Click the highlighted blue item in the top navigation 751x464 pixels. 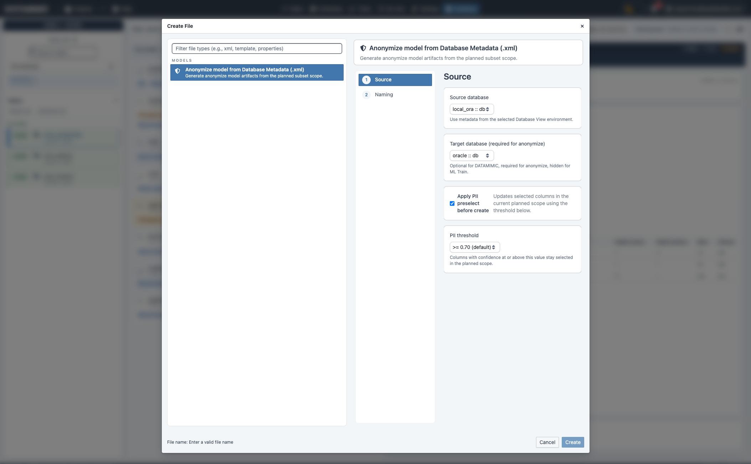(x=462, y=9)
